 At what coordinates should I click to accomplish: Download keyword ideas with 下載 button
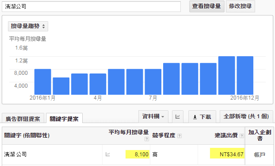click(x=202, y=116)
